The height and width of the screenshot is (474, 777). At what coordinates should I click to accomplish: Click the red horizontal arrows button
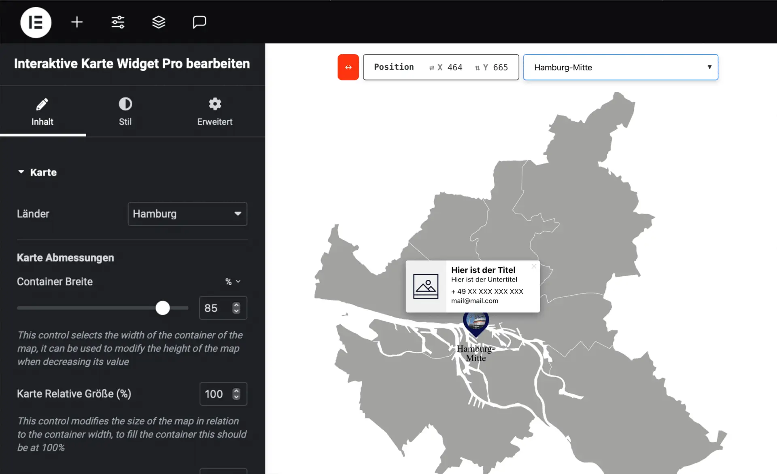(x=348, y=67)
